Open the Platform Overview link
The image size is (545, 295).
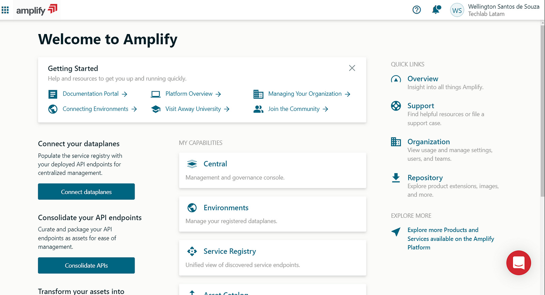click(x=189, y=94)
